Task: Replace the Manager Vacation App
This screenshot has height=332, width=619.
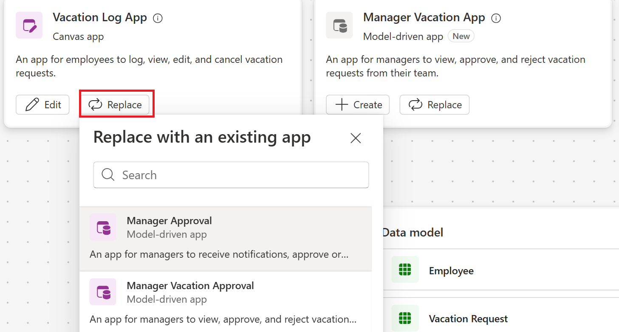Action: pos(434,104)
